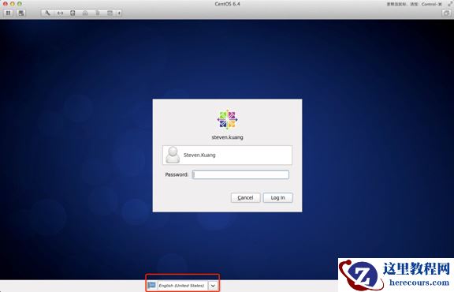Click the CentOS logo in login dialog
Viewport: 454px width, 292px height.
[227, 119]
